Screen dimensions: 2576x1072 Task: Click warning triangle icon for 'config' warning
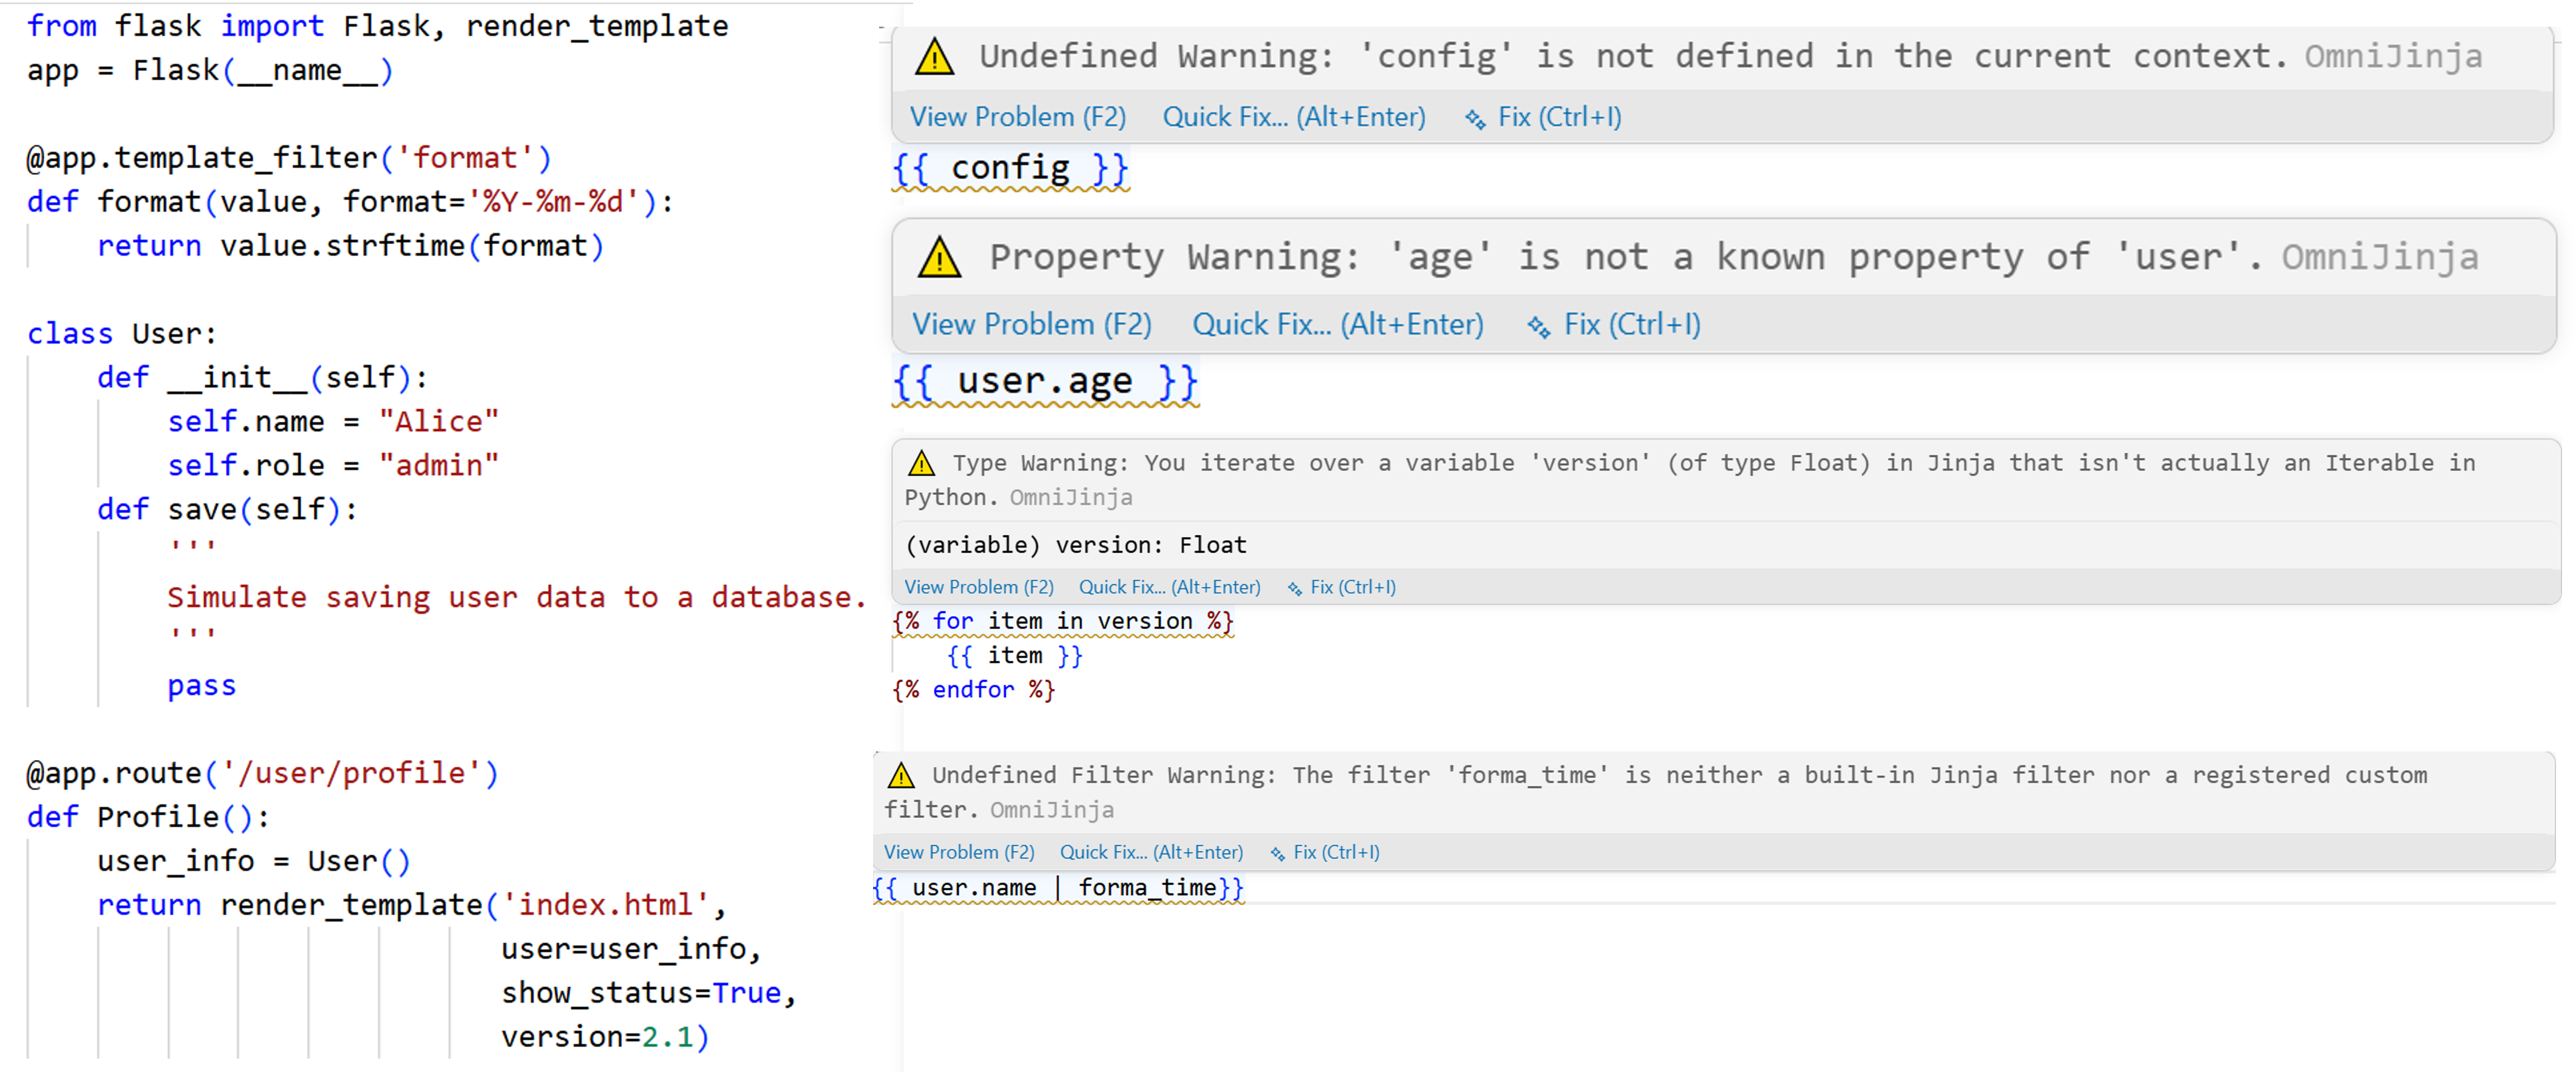(x=934, y=57)
